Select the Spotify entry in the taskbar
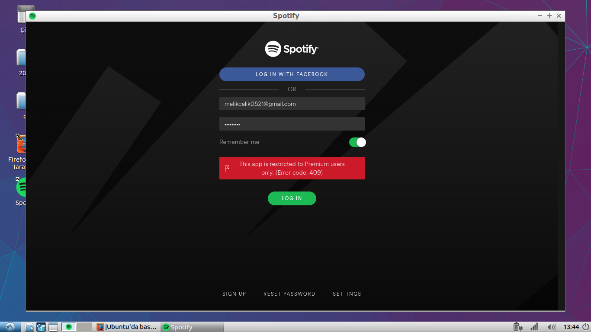The width and height of the screenshot is (591, 332). 193,327
